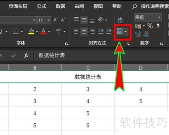Expand the borders dropdown arrow

(22, 31)
